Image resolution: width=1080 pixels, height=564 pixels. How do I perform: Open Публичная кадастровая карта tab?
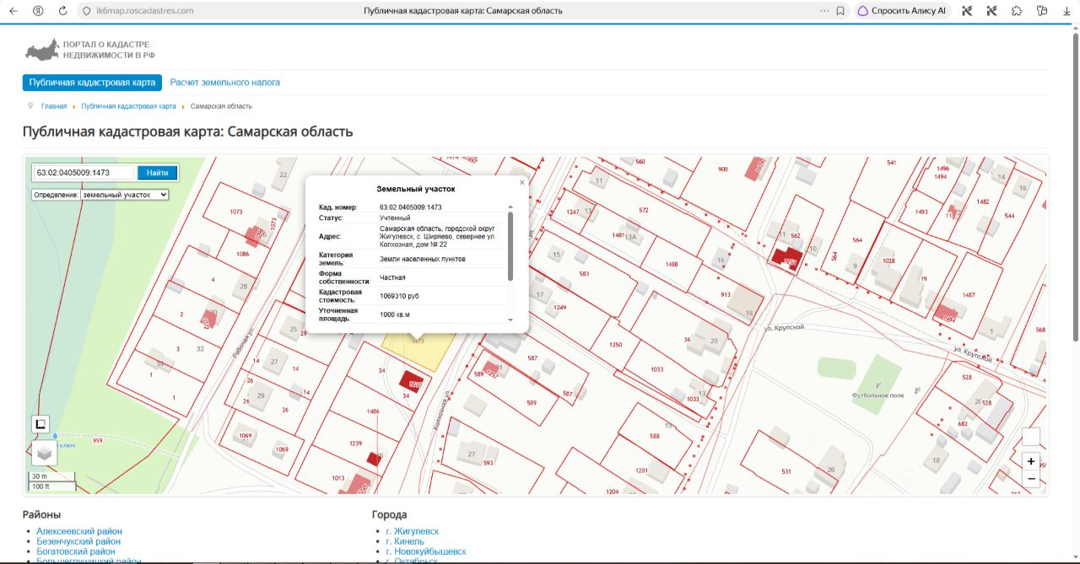point(92,83)
